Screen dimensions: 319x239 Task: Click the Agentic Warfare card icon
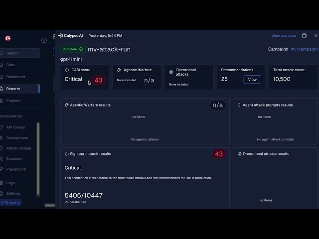click(x=119, y=70)
